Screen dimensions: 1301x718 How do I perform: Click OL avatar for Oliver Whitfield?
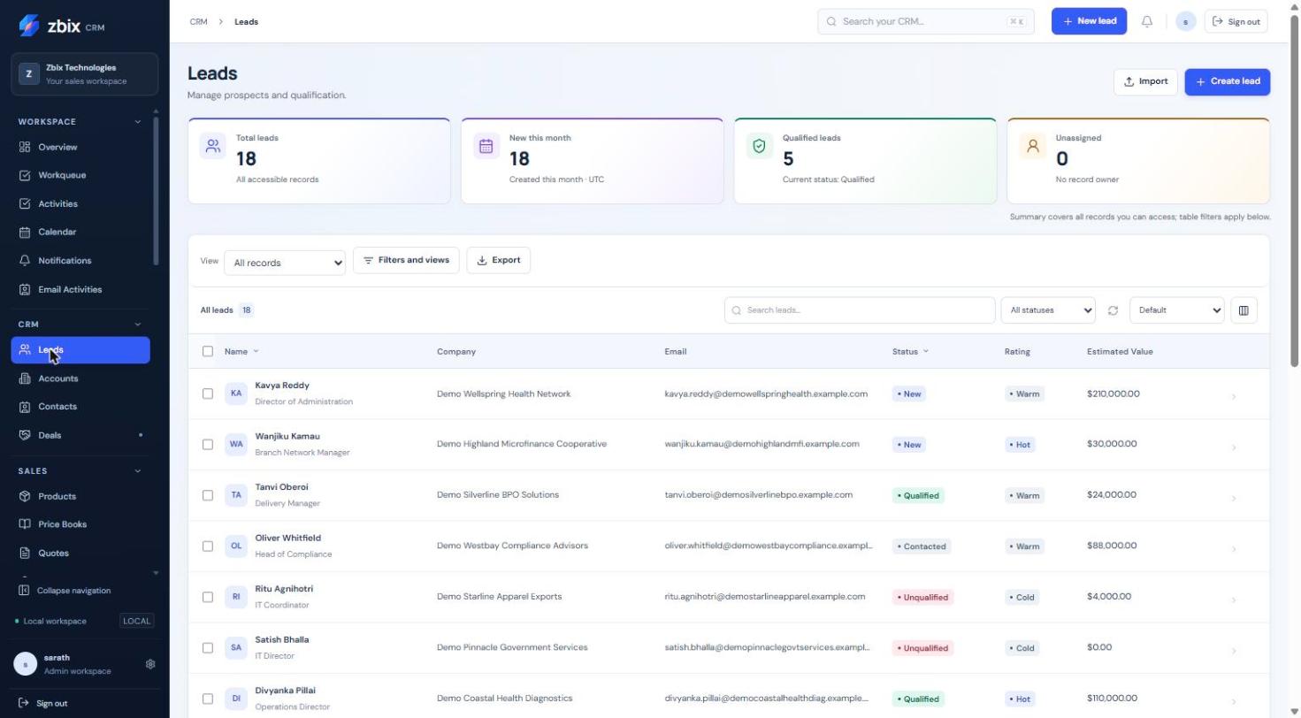(236, 546)
